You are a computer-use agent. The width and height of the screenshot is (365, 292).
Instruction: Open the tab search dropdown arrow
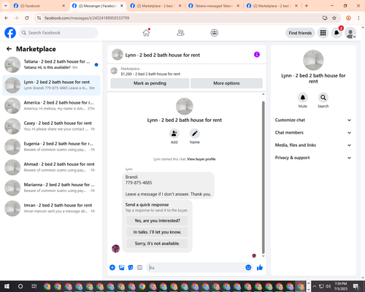[x=5, y=6]
